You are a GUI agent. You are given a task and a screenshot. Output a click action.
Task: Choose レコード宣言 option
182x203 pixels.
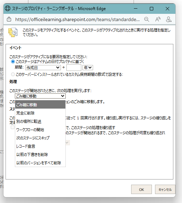click(40, 146)
